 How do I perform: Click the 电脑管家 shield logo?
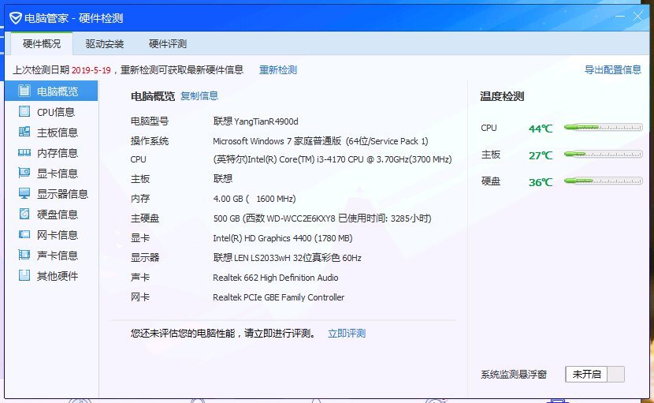pos(16,18)
